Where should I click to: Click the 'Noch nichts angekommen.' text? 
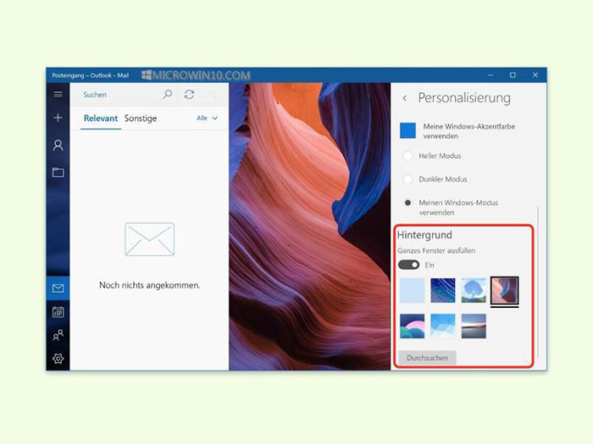[149, 286]
